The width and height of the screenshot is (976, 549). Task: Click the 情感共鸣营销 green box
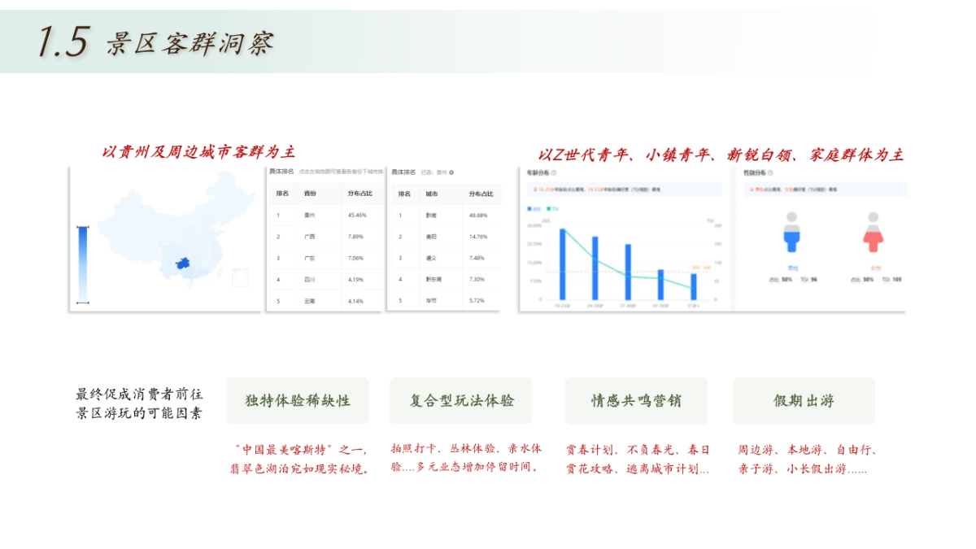[636, 400]
